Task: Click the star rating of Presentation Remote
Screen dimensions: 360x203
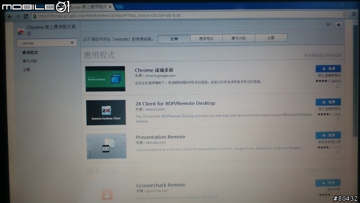Action: point(325,147)
